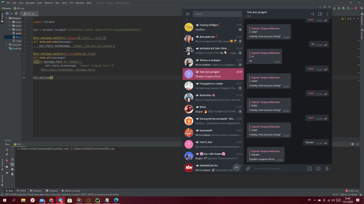Open Test13_bot chat
This screenshot has width=364, height=204.
tap(213, 144)
